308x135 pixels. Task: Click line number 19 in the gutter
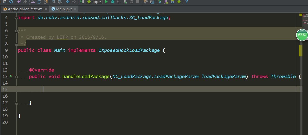5,116
